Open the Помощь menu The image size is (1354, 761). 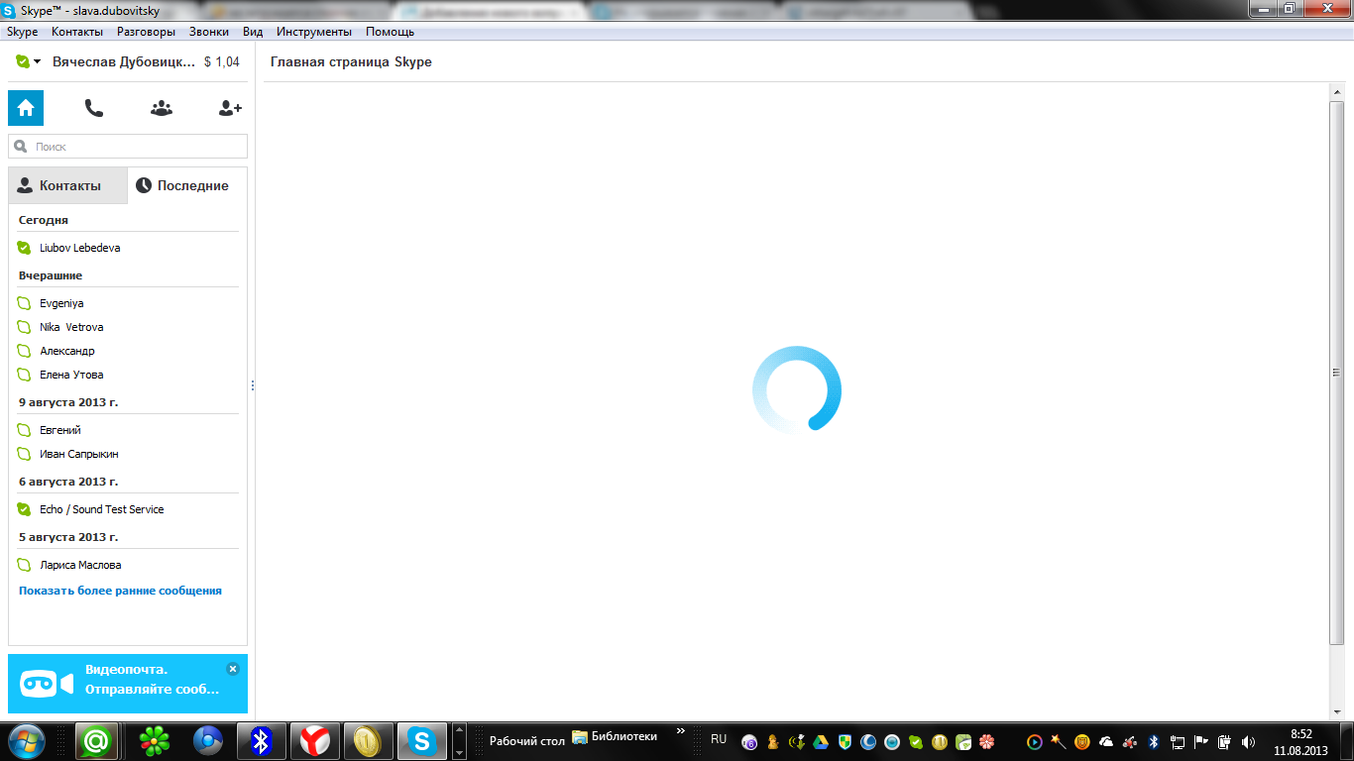click(x=390, y=32)
